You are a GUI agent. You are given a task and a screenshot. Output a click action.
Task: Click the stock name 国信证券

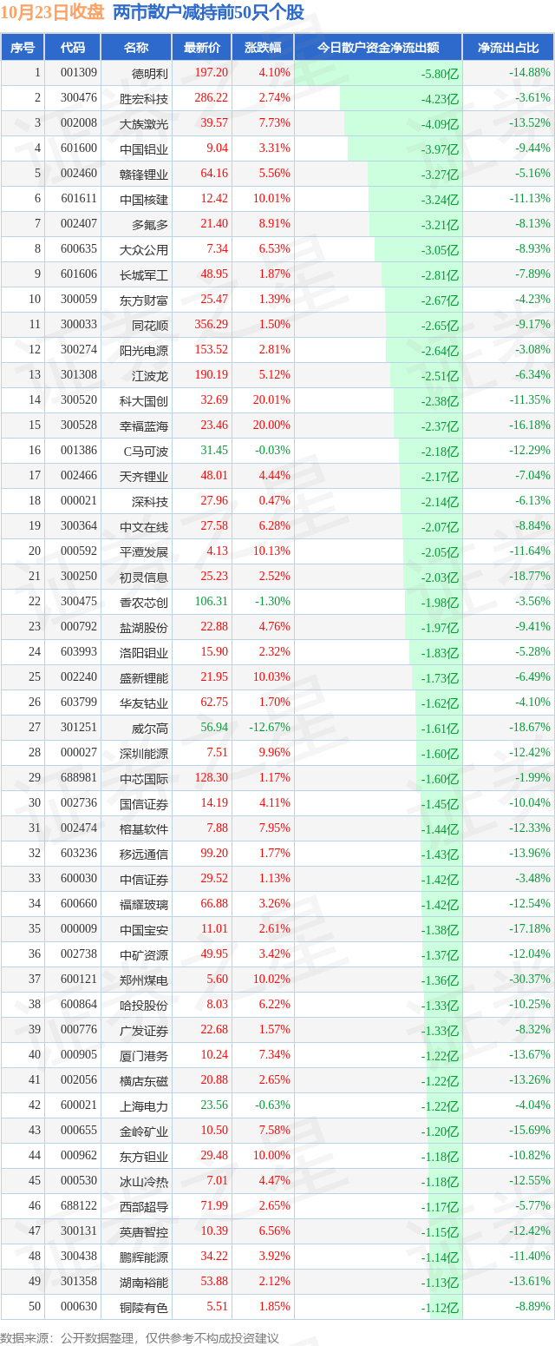(143, 803)
